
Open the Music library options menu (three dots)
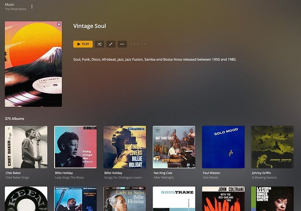tap(32, 7)
